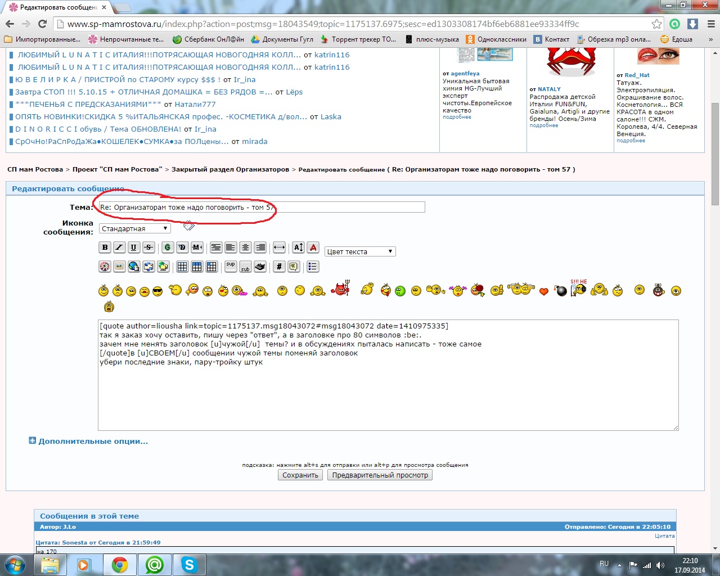Apply strikethrough formatting with the S button
The image size is (720, 576).
point(148,247)
